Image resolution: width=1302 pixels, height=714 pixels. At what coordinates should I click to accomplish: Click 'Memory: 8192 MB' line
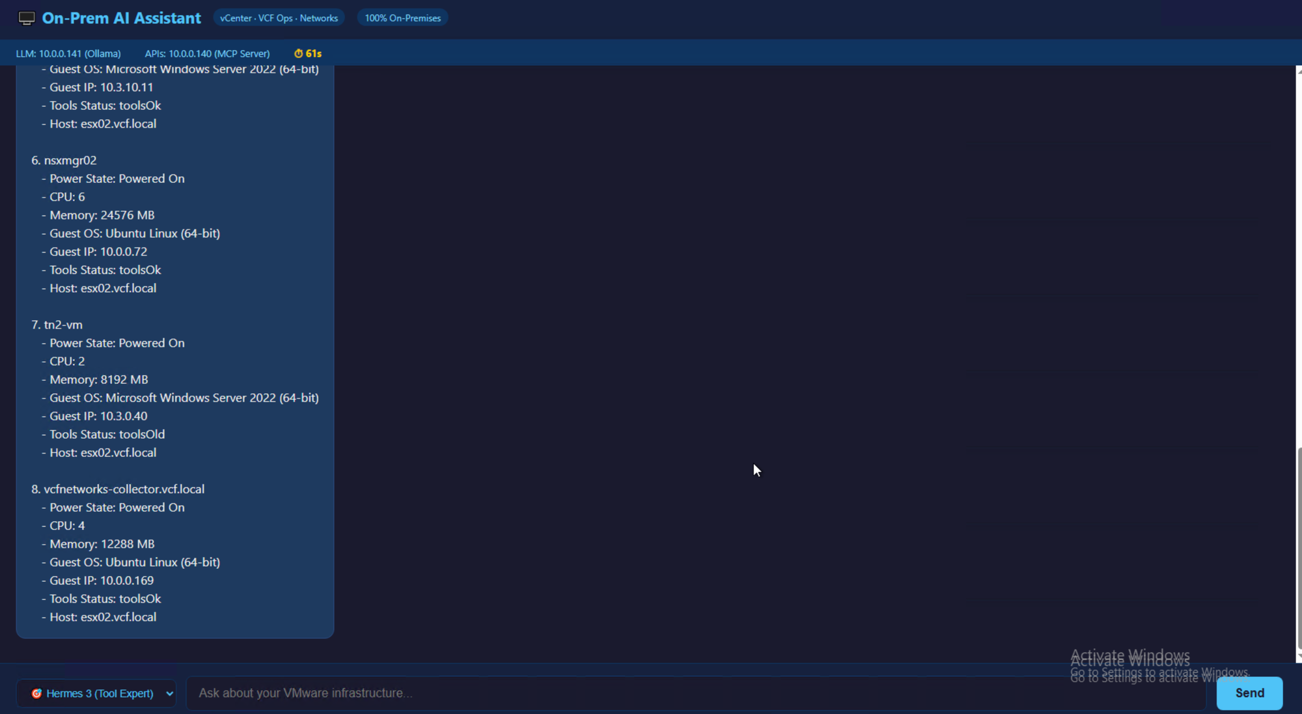[x=95, y=379]
